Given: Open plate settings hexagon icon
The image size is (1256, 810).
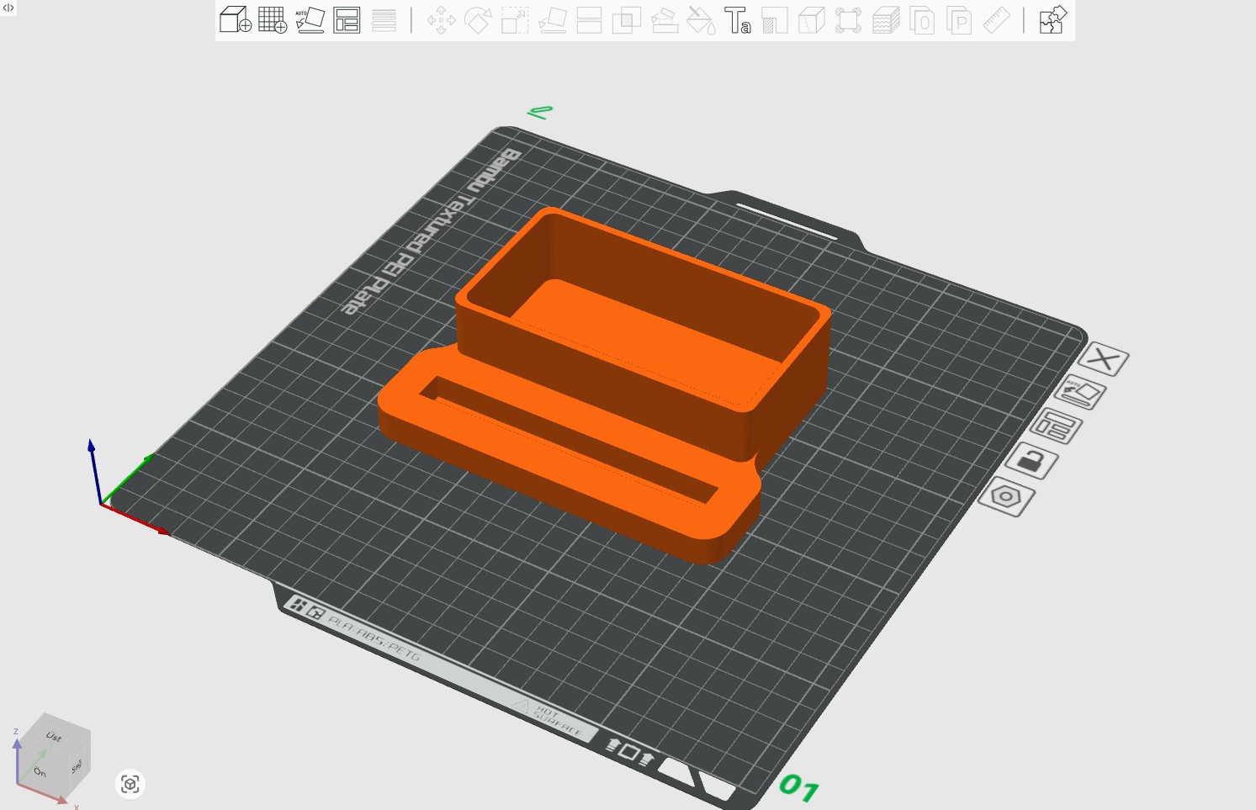Looking at the screenshot, I should pyautogui.click(x=1005, y=496).
